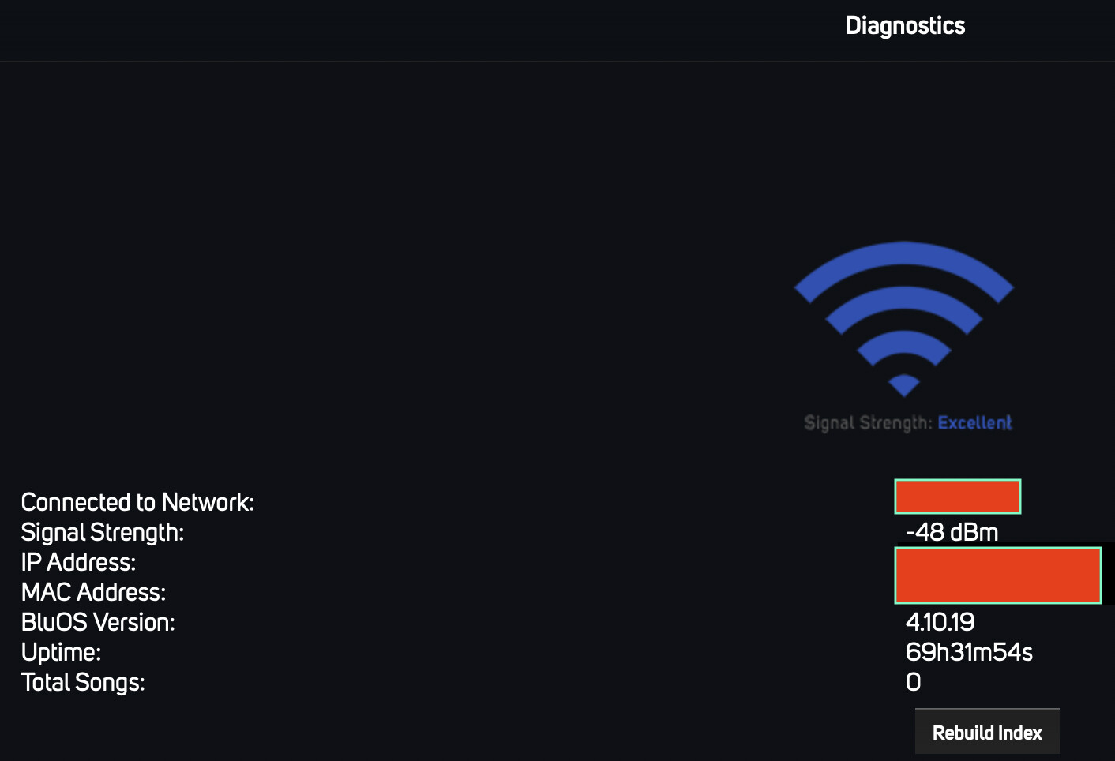The height and width of the screenshot is (761, 1115).
Task: Select the Connected to Network label
Action: pos(137,502)
